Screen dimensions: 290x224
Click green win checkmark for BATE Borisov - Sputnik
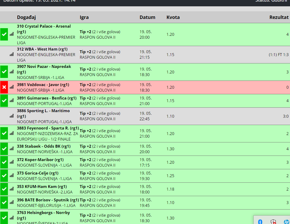click(x=4, y=203)
